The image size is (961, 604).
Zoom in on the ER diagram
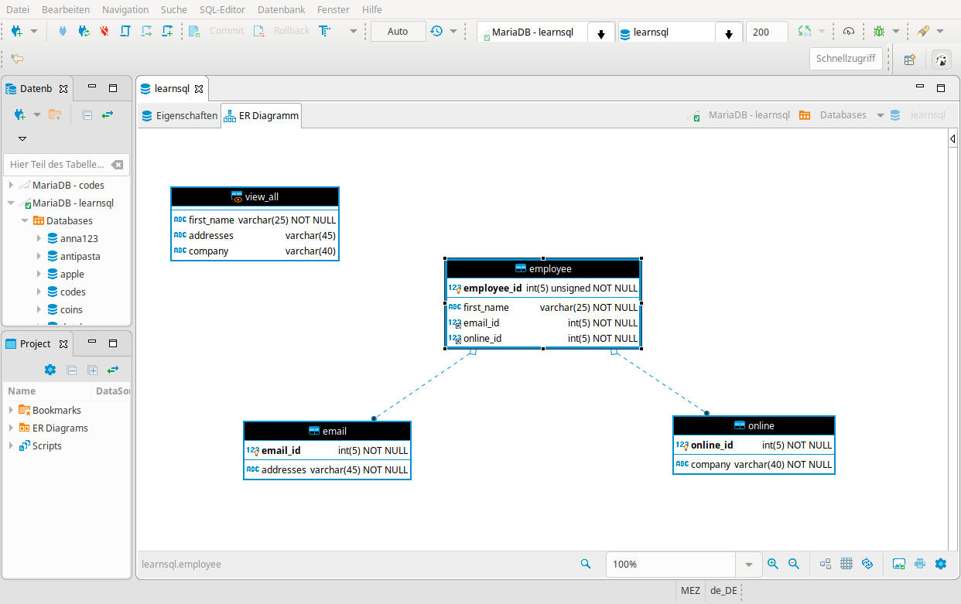772,564
